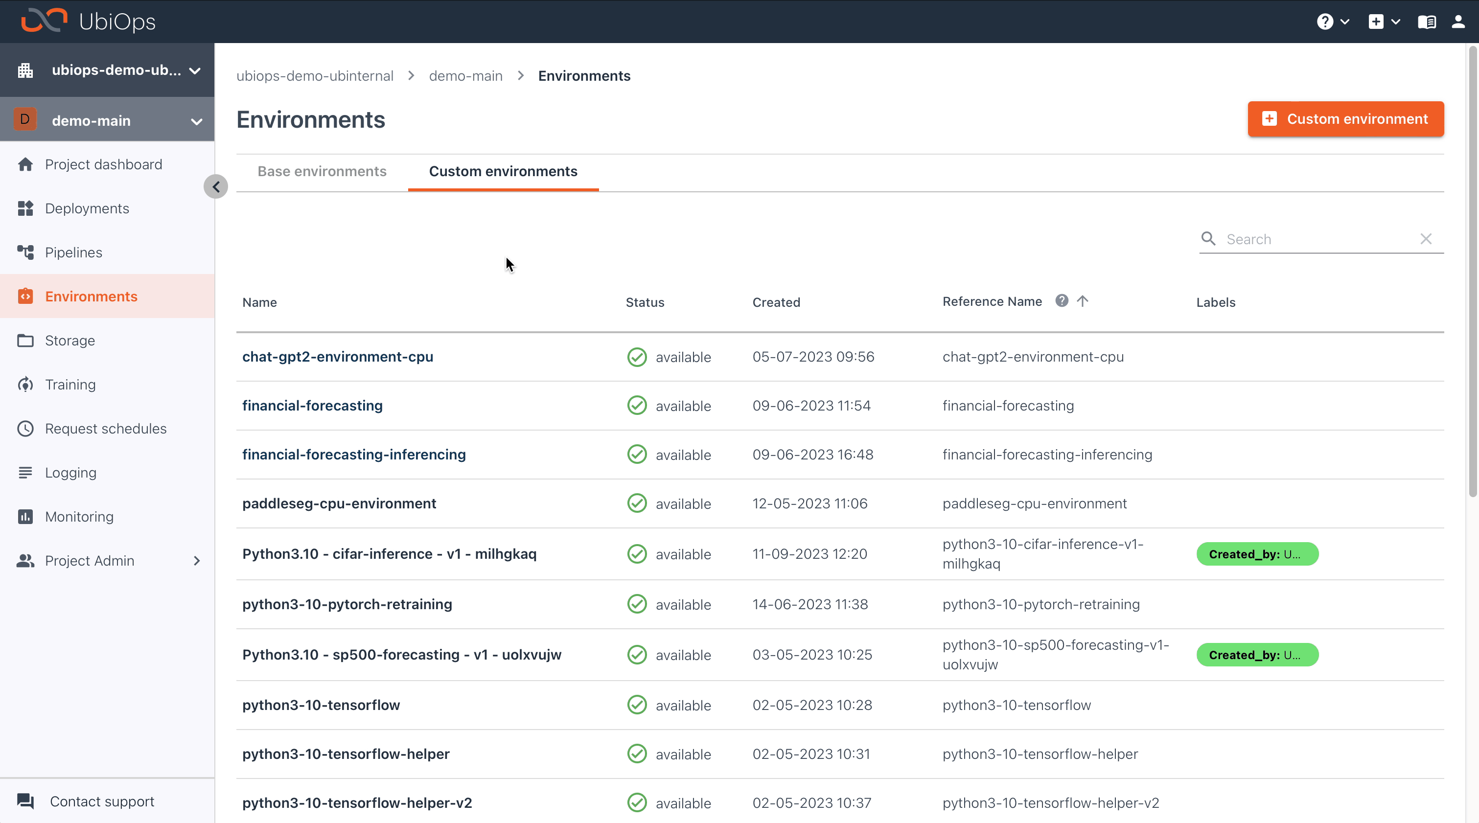Switch to the Base environments tab
Screen dimensions: 1479x823
click(x=322, y=171)
